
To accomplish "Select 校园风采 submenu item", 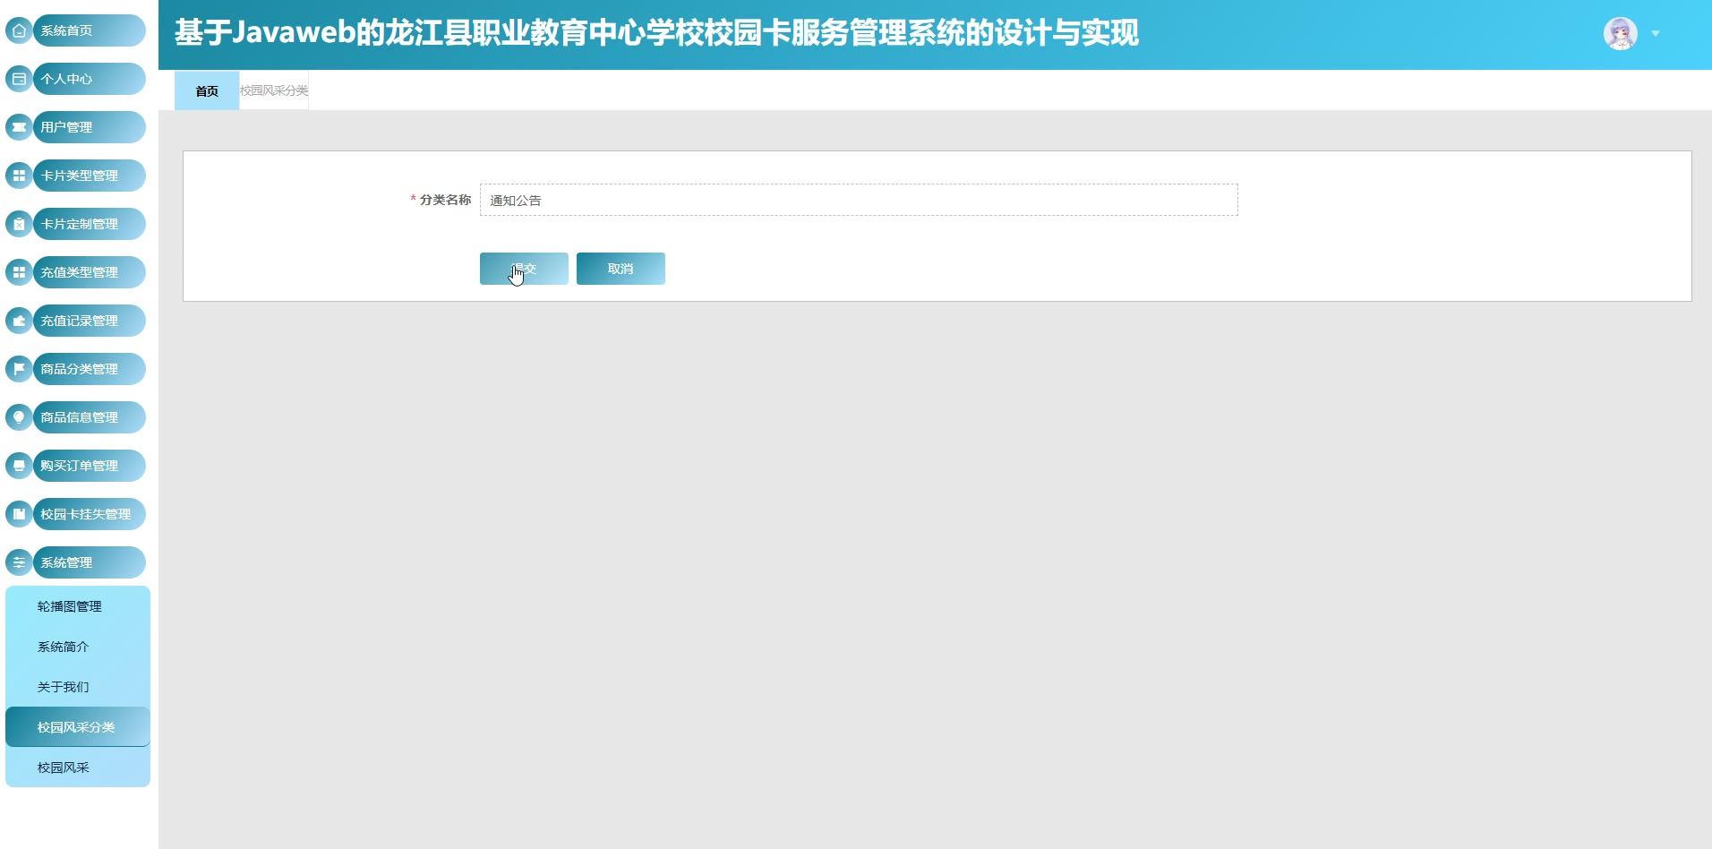I will click(78, 768).
